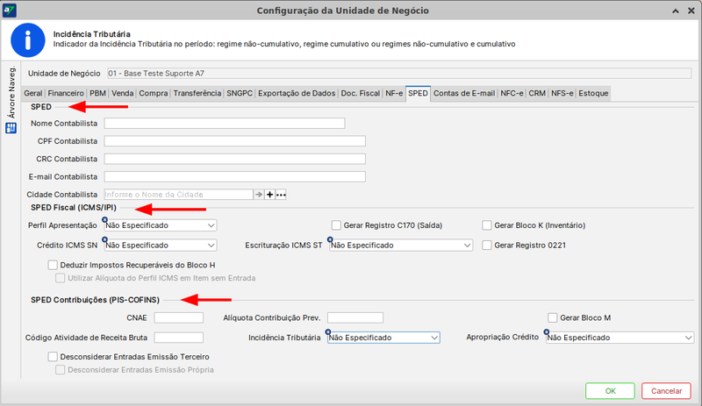The width and height of the screenshot is (702, 406).
Task: Expand the Escrituração ICMS ST dropdown
Action: (401, 246)
